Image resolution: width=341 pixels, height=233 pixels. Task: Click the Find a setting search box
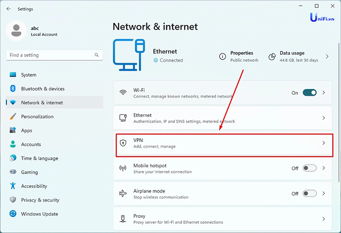click(x=55, y=55)
